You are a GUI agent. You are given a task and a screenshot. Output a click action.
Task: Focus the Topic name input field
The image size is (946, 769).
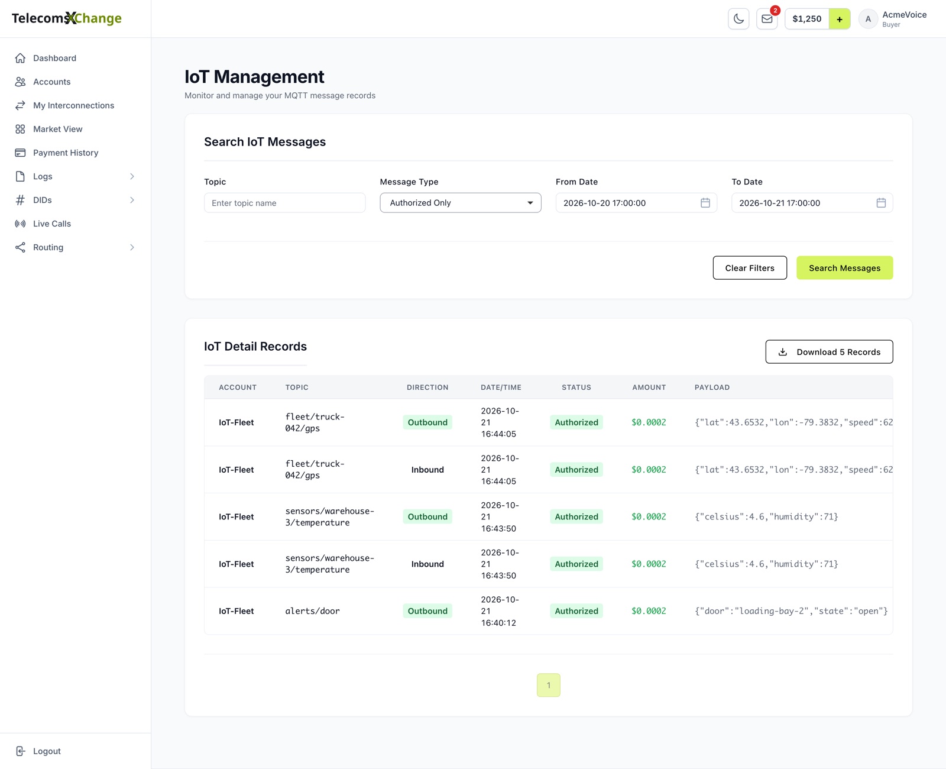[x=284, y=203]
